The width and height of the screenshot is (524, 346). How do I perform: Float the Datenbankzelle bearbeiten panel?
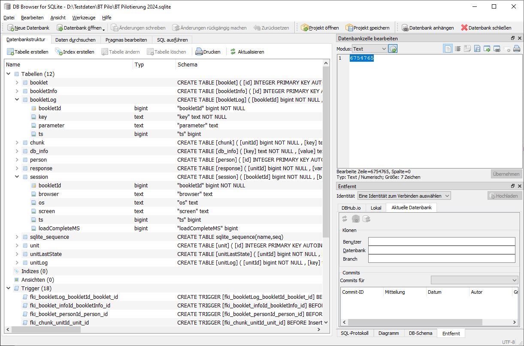512,38
